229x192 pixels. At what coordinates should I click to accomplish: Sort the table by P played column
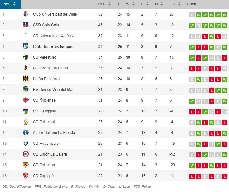(x=121, y=4)
